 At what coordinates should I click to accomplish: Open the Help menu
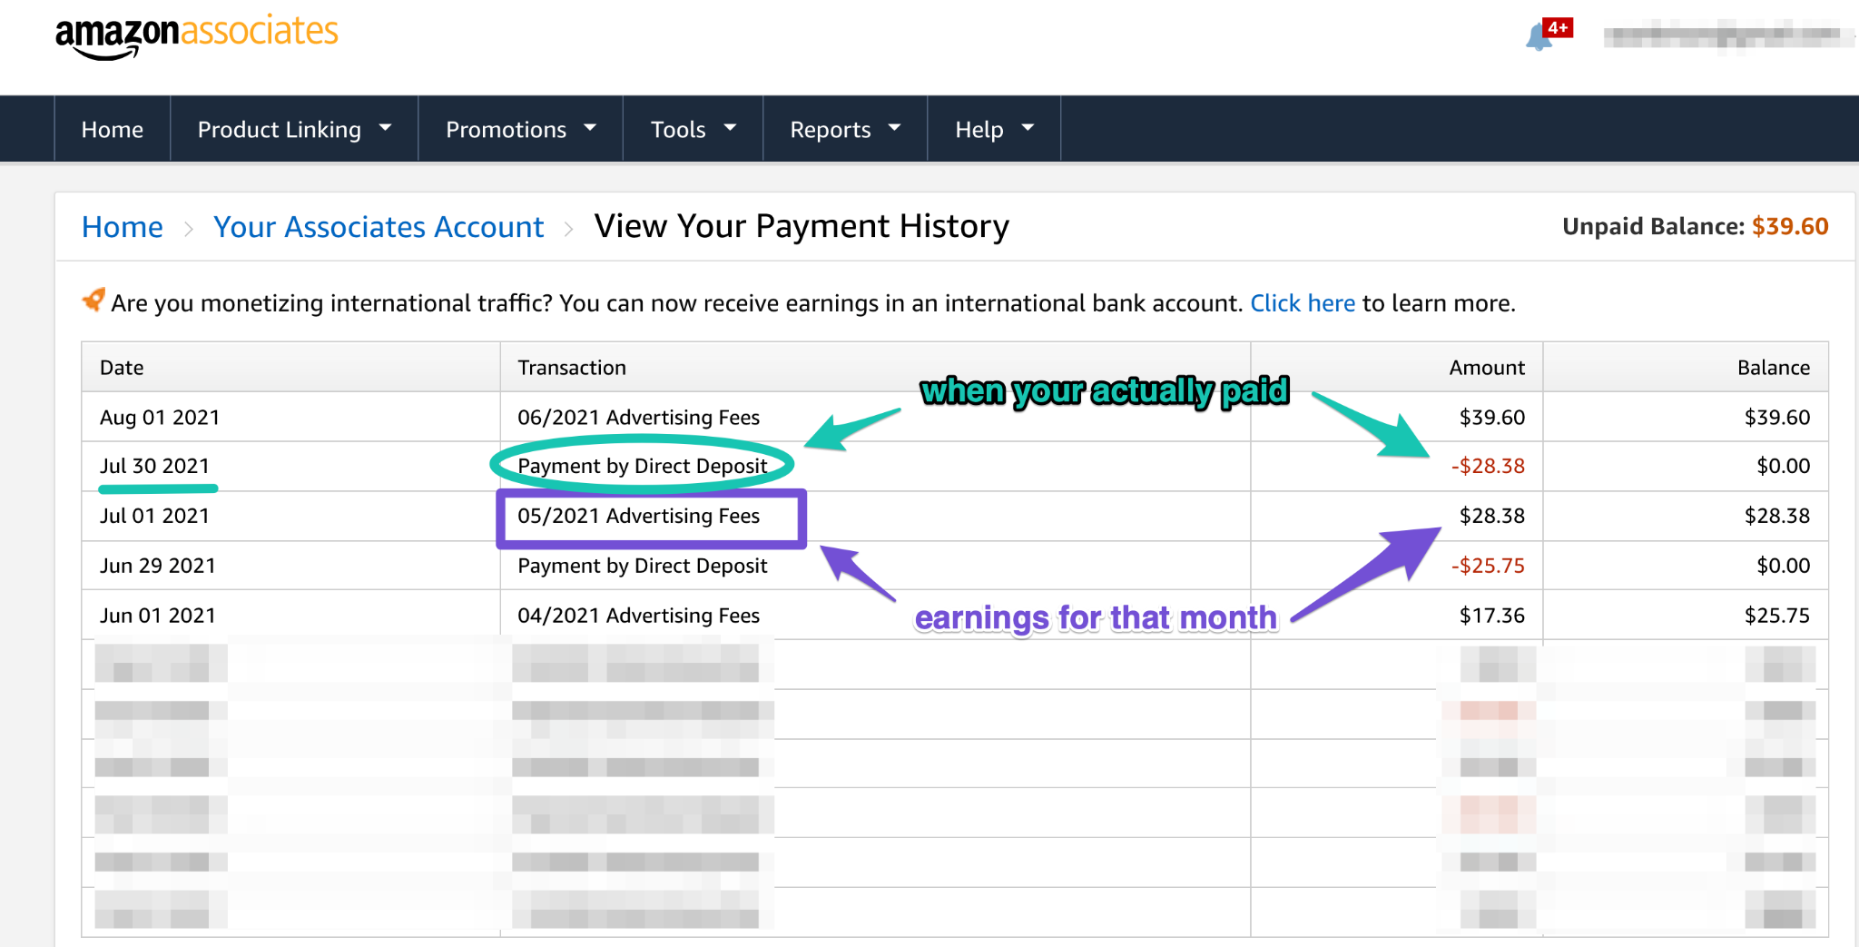(994, 130)
